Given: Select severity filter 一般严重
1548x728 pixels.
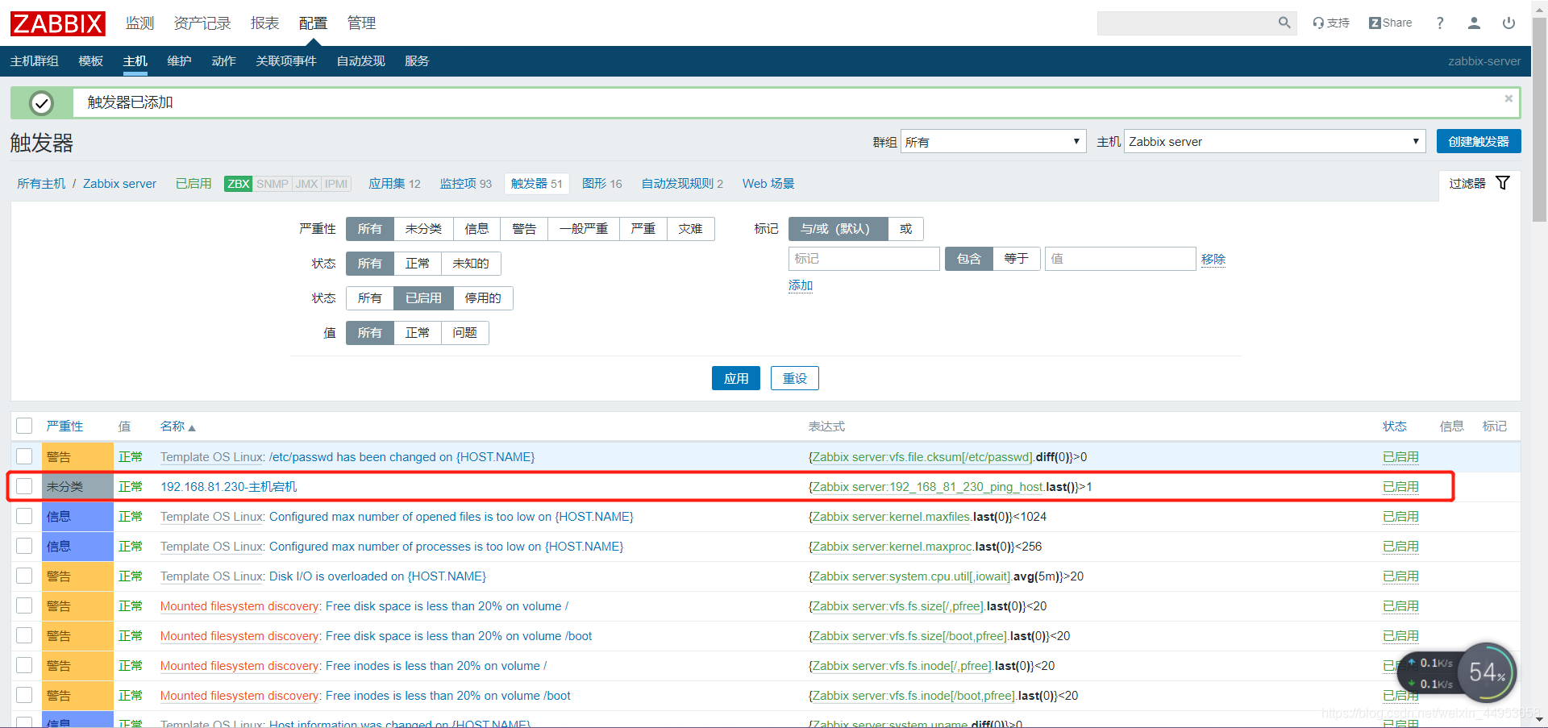Looking at the screenshot, I should pos(584,229).
